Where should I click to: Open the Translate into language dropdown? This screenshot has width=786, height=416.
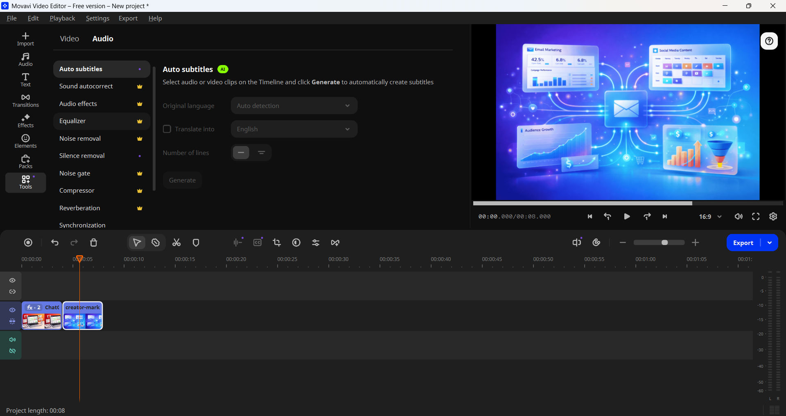294,129
